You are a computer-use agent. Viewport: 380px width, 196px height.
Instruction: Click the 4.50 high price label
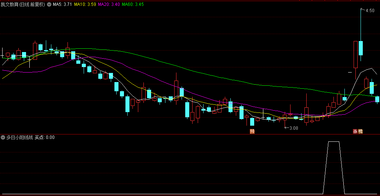[x=370, y=10]
